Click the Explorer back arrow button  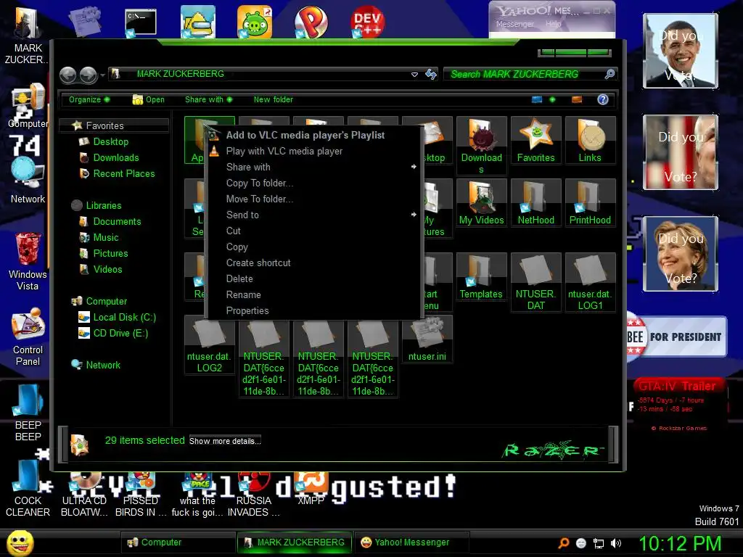pos(67,75)
